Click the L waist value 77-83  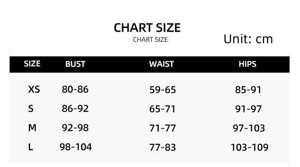click(x=163, y=147)
